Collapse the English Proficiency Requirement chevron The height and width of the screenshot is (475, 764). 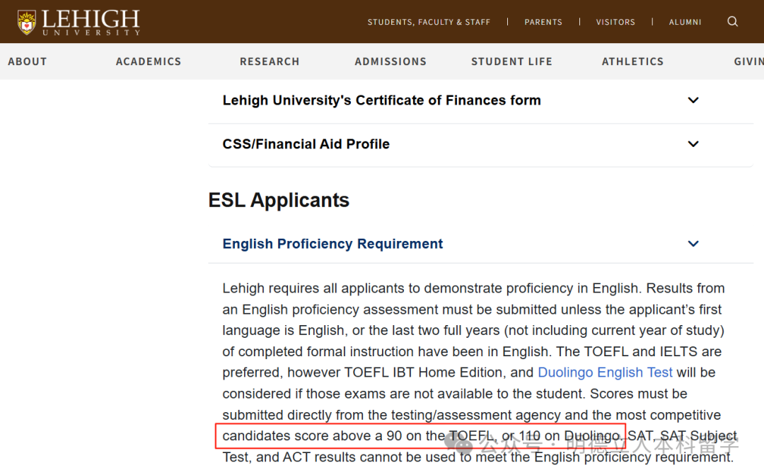coord(693,244)
